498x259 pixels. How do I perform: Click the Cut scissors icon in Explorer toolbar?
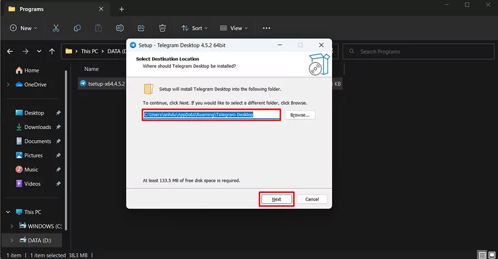click(56, 28)
